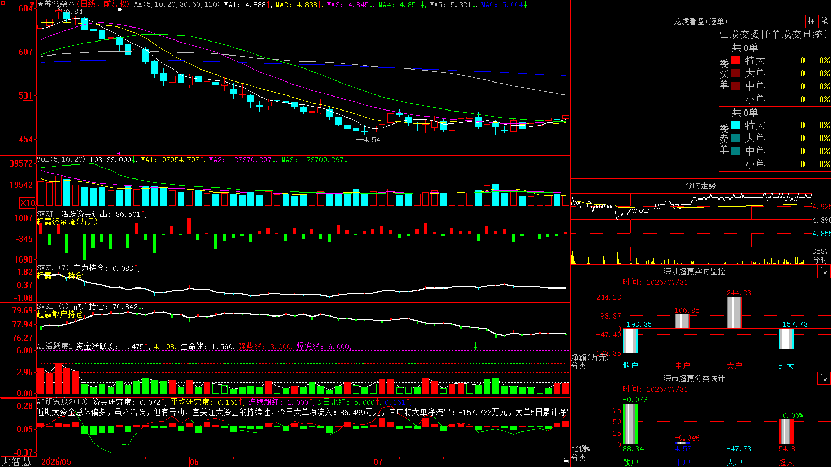
Task: Click the 委卖单 section label
Action: [x=724, y=139]
